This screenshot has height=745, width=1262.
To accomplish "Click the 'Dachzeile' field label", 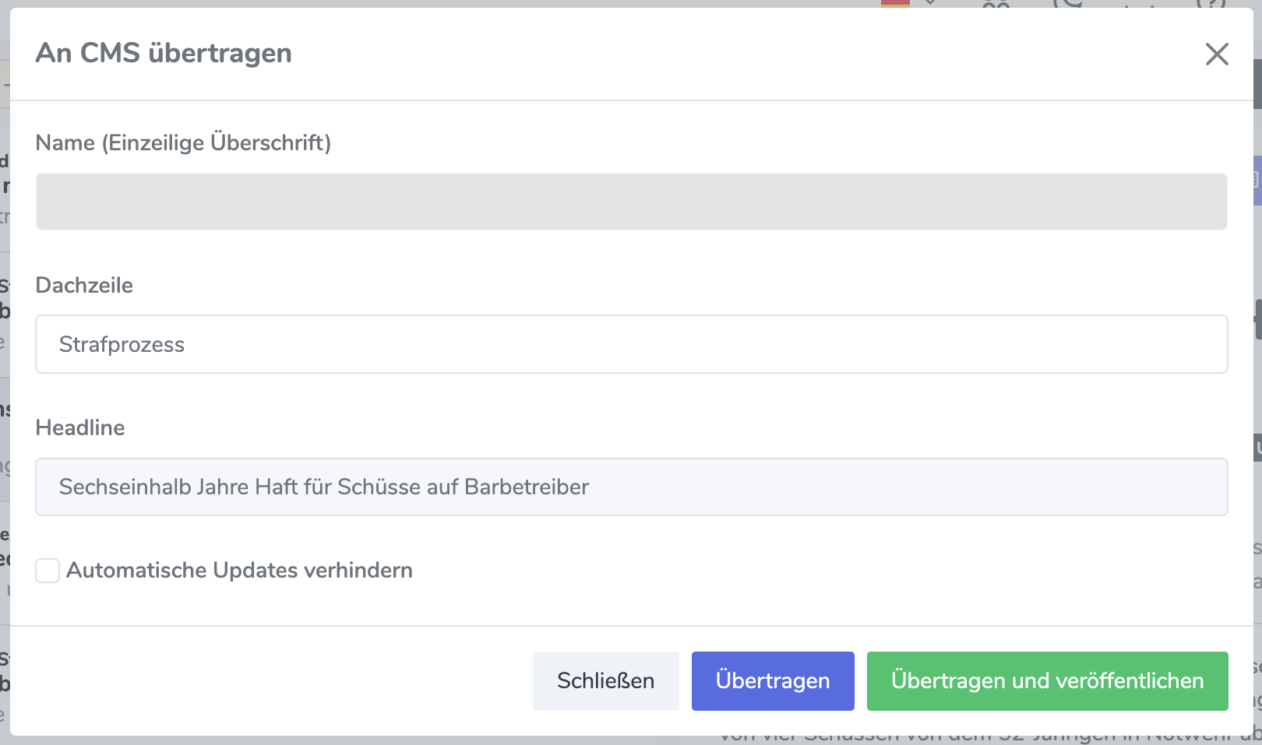I will point(84,285).
